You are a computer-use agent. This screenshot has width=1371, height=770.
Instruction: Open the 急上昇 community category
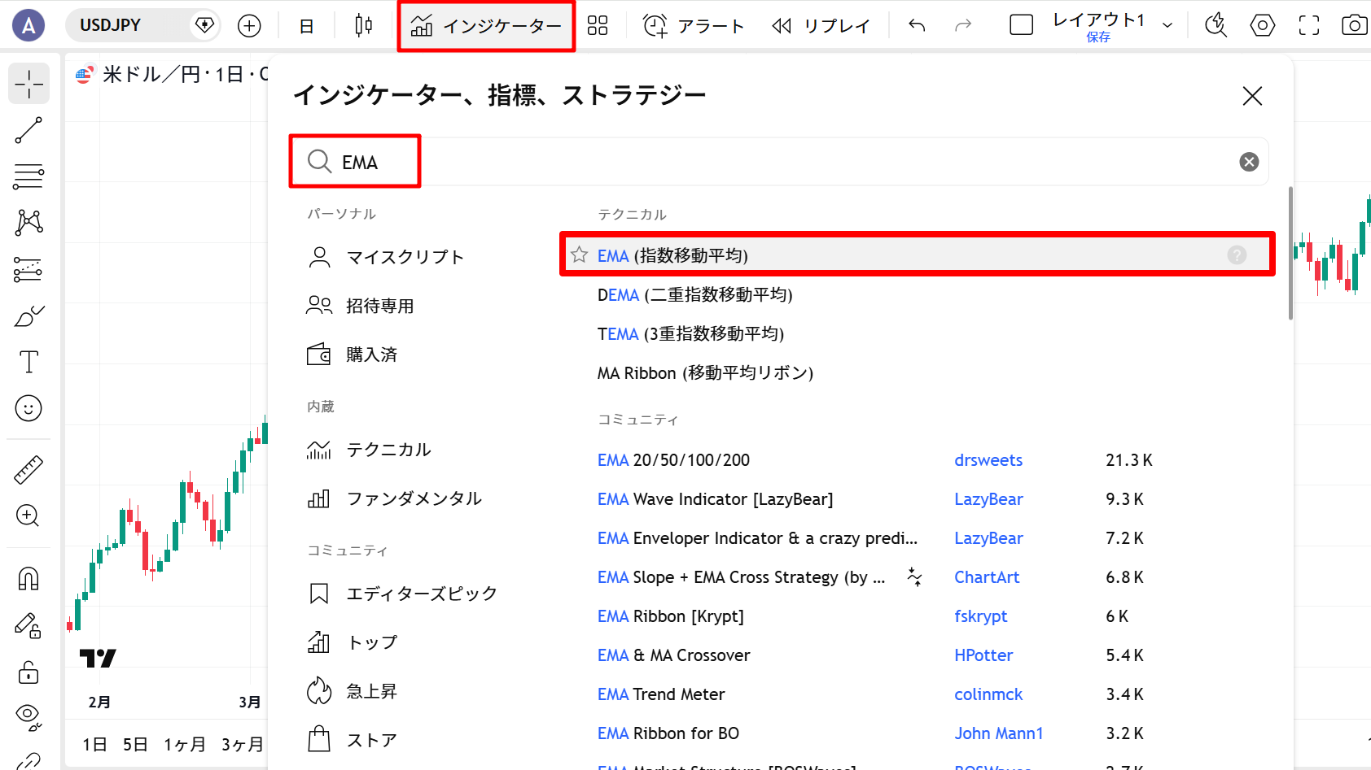point(372,690)
